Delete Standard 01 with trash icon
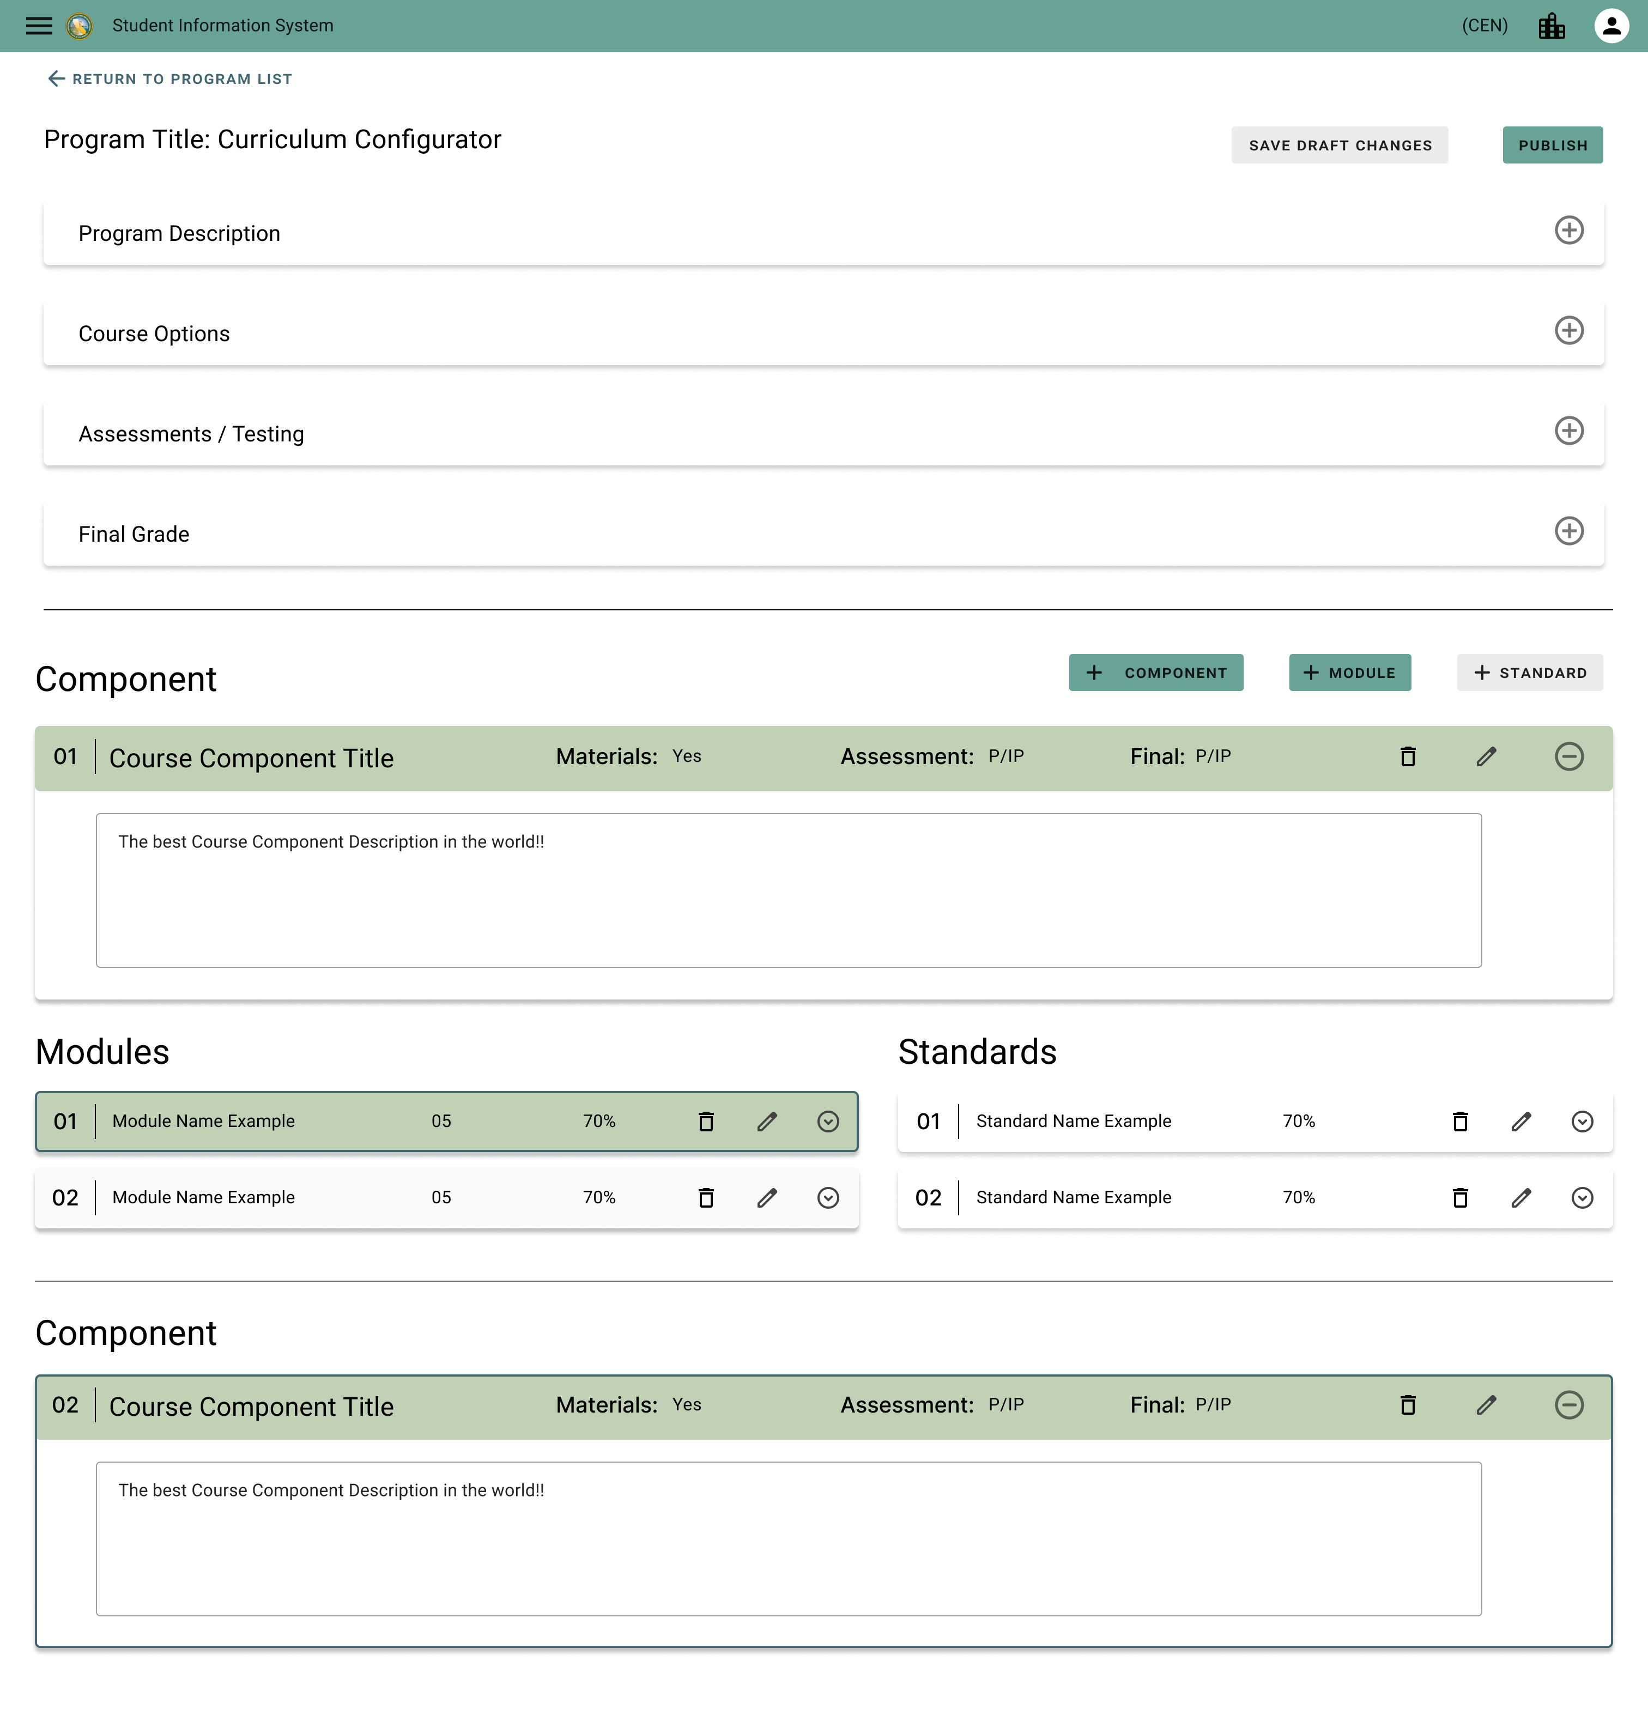The height and width of the screenshot is (1709, 1648). pyautogui.click(x=1461, y=1122)
